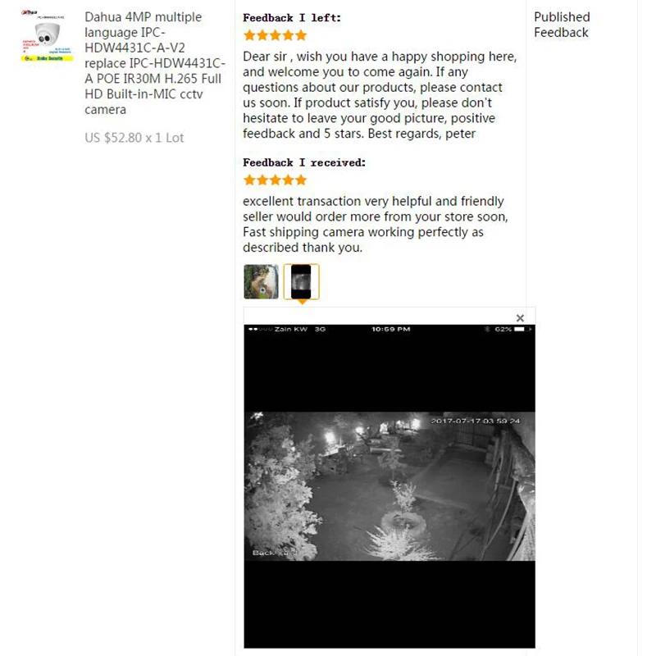Click first star under Feedback I left
The width and height of the screenshot is (656, 656).
pos(250,35)
